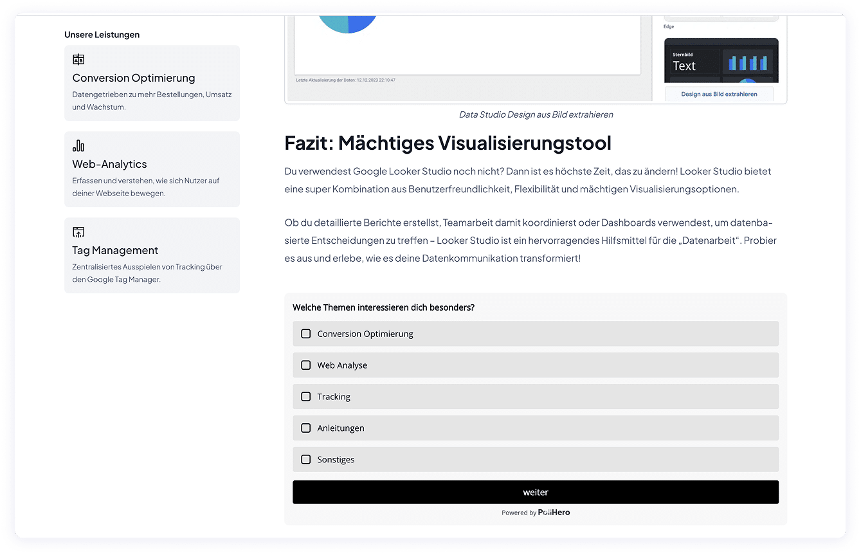Select the Anleitungen checkbox
The image size is (861, 555).
click(x=306, y=428)
